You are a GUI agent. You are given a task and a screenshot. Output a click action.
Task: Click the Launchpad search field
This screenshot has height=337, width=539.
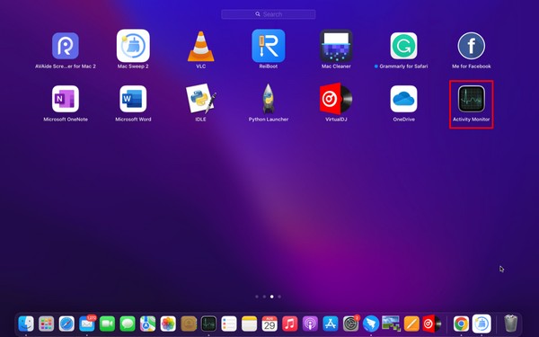(x=269, y=14)
